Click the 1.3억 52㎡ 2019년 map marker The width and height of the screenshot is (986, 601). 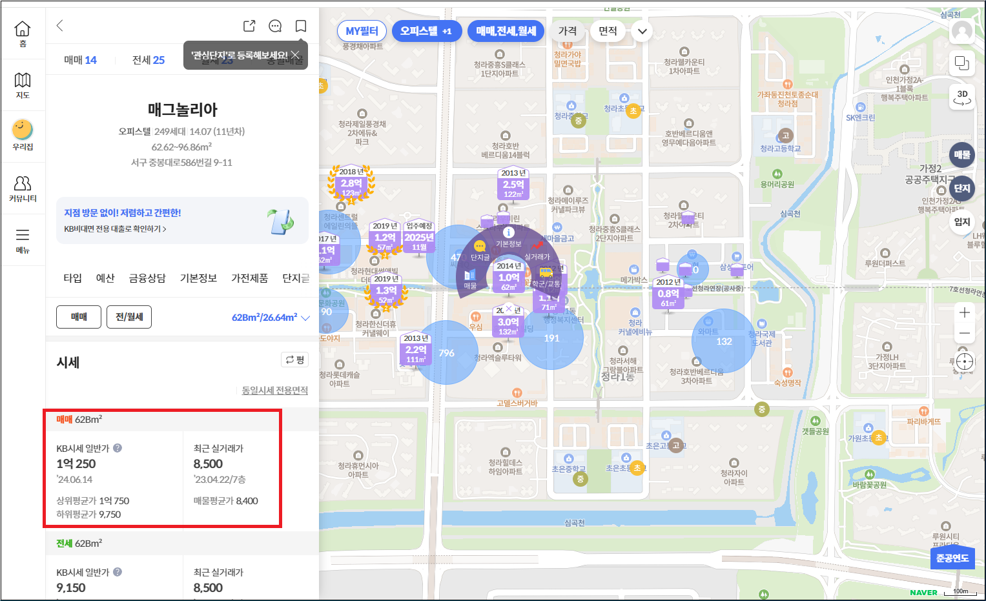tap(386, 291)
